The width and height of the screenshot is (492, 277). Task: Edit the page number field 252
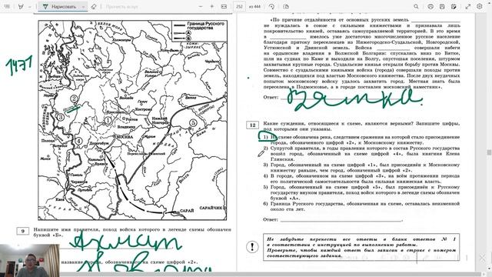point(239,7)
